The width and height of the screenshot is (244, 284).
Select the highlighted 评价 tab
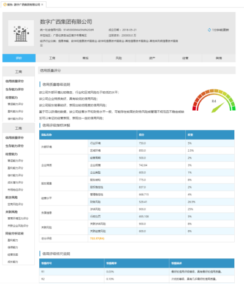tap(19, 58)
